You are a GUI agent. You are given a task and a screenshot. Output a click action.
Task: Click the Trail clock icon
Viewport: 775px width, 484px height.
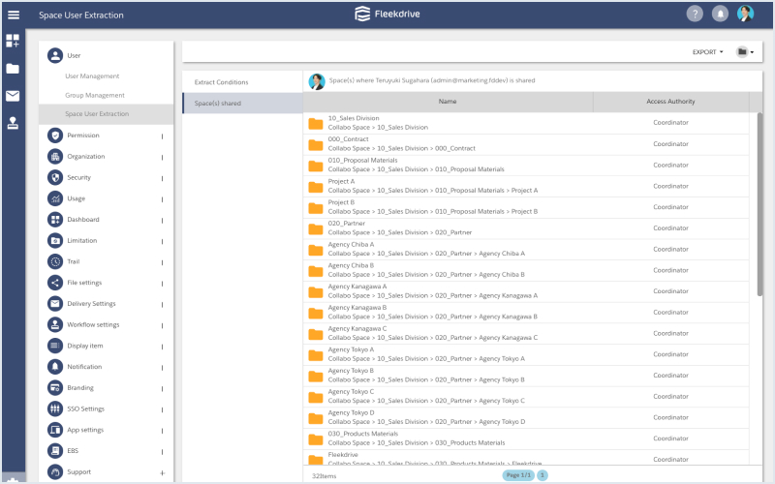[55, 261]
